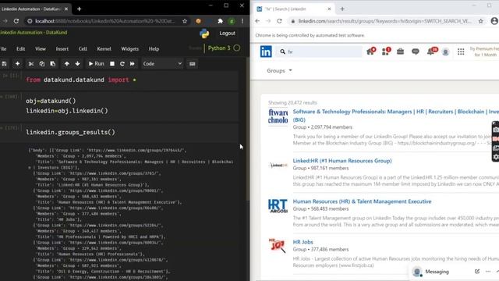The height and width of the screenshot is (281, 499).
Task: Open LinkedIn Notifications bell icon
Action: pyautogui.click(x=431, y=51)
